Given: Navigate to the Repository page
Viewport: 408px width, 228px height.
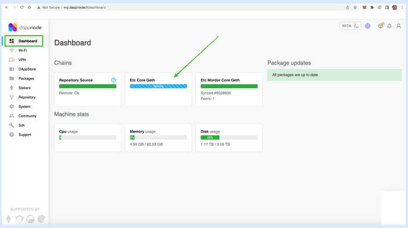Looking at the screenshot, I should pos(27,98).
